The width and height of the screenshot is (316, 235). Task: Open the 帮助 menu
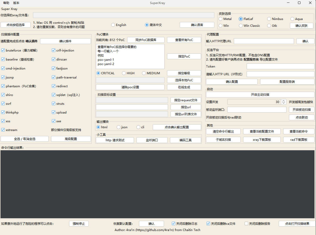click(x=6, y=3)
